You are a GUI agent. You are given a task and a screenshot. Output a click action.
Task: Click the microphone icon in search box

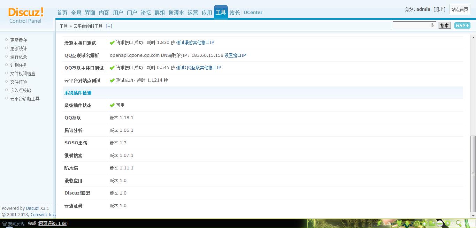coord(432,25)
